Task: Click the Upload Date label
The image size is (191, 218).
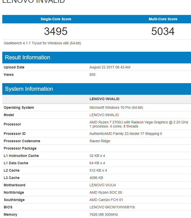Action: click(x=14, y=67)
